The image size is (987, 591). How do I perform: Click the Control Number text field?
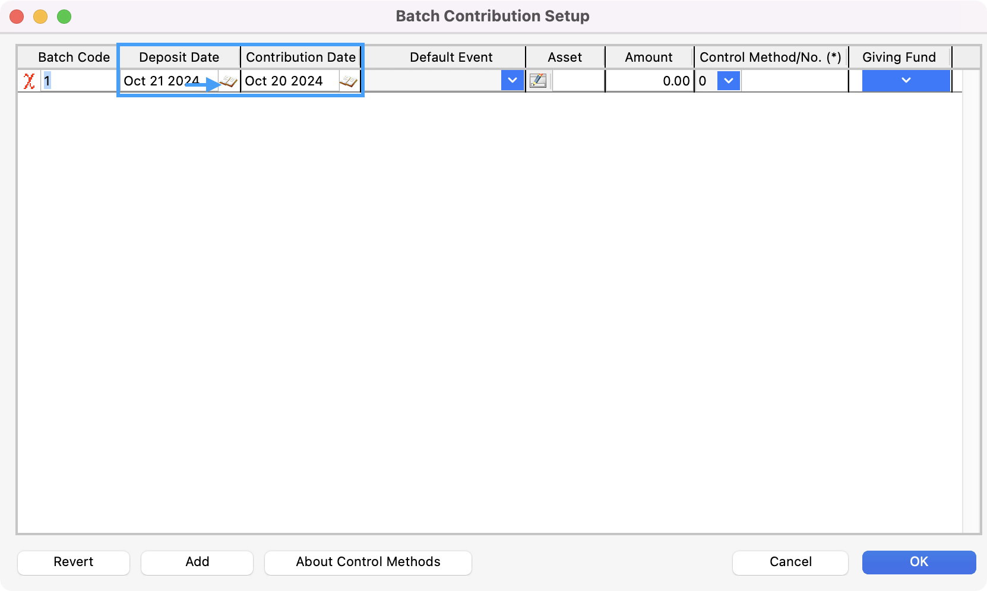click(794, 81)
